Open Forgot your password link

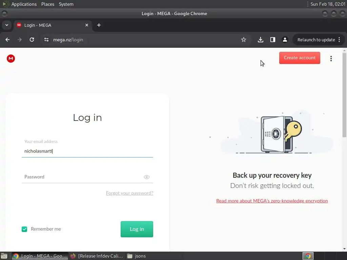coord(129,193)
